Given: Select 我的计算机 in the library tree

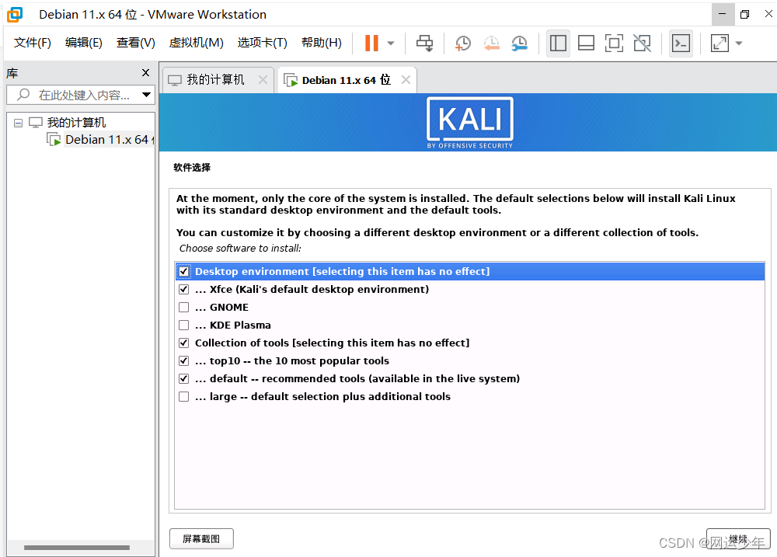Looking at the screenshot, I should click(x=76, y=123).
